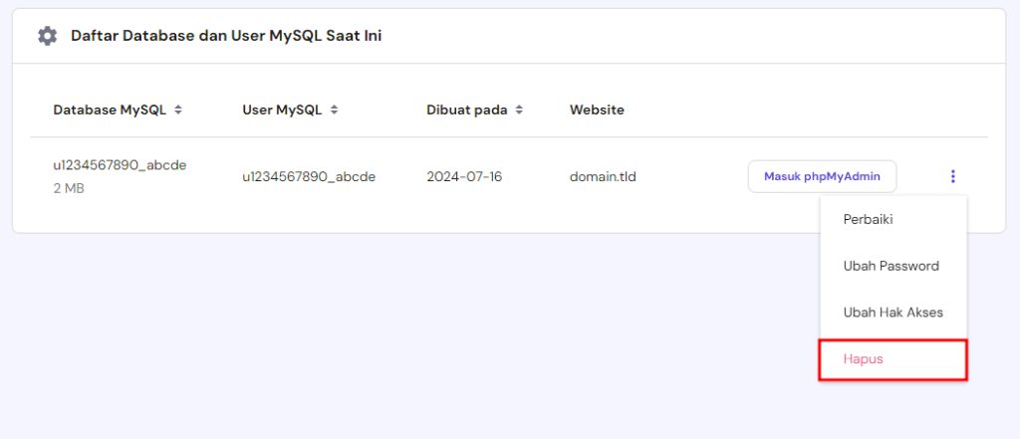Select Perbaiki from the options menu
Image resolution: width=1020 pixels, height=439 pixels.
click(x=868, y=219)
